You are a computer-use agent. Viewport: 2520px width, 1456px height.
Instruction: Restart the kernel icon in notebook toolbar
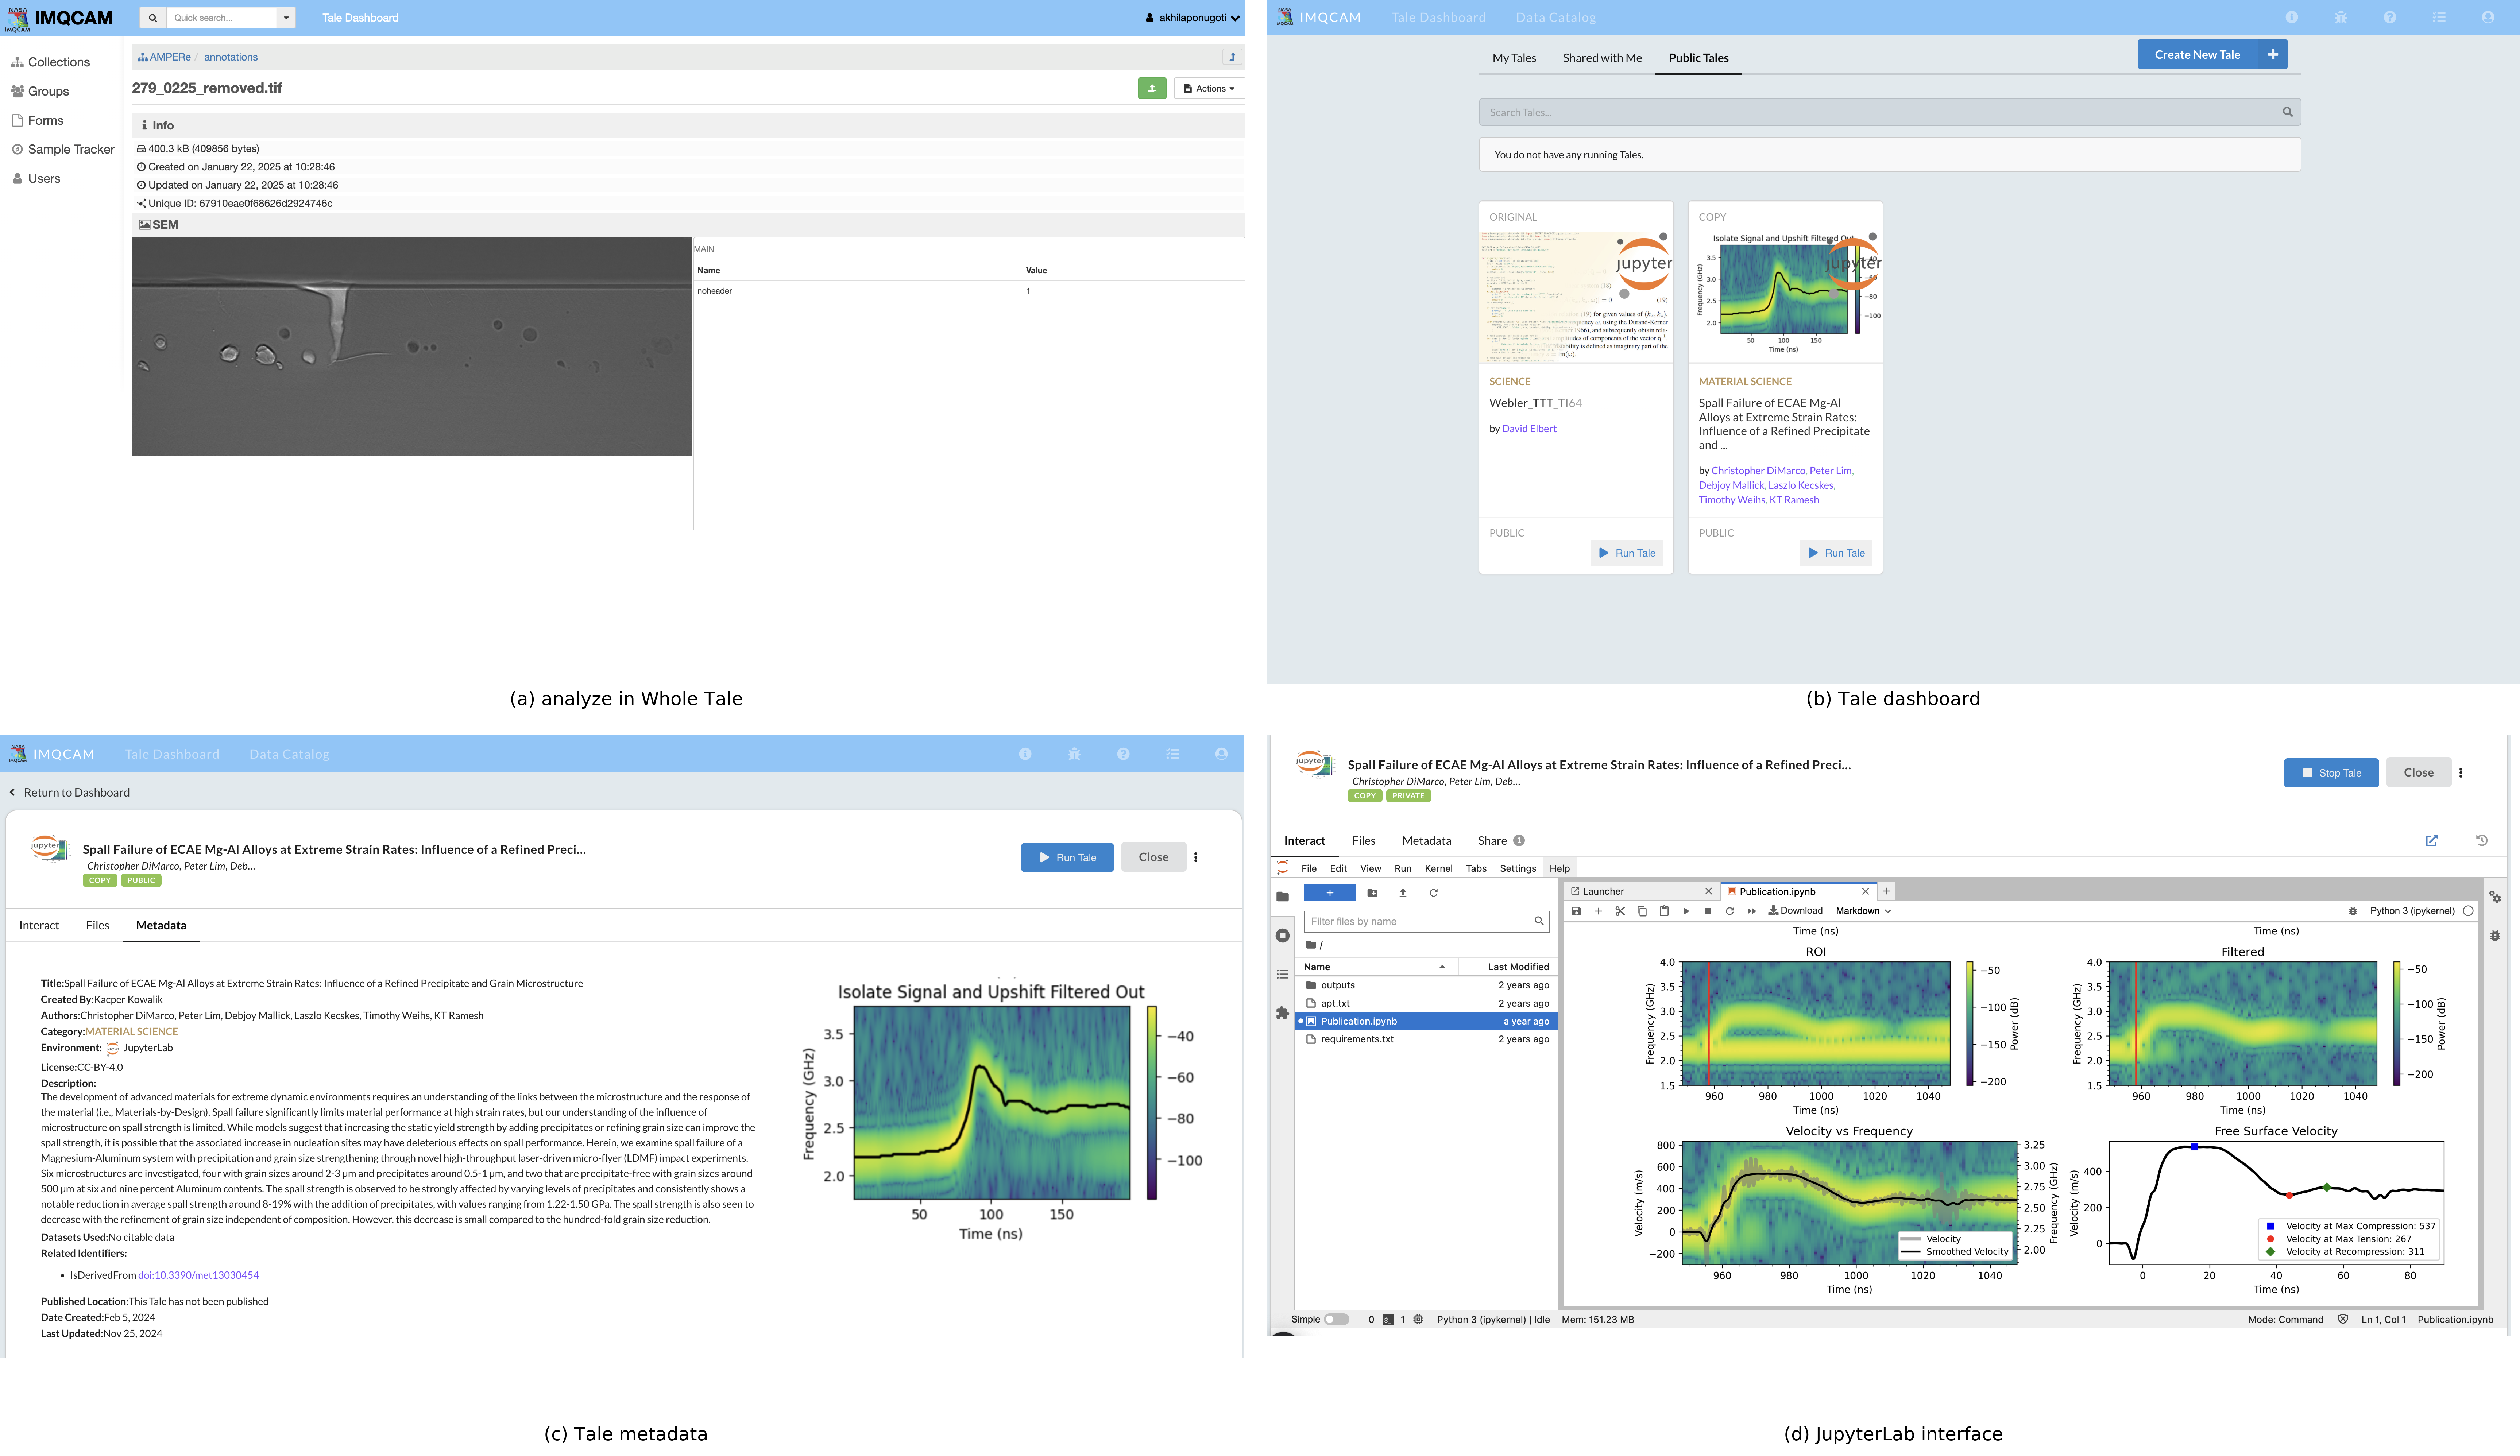point(1730,911)
